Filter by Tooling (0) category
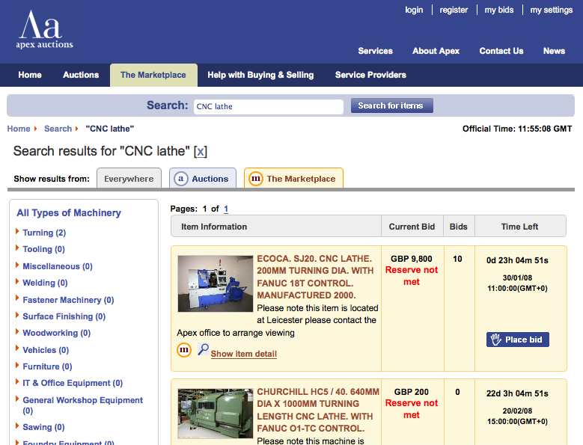583x445 pixels. [x=44, y=249]
